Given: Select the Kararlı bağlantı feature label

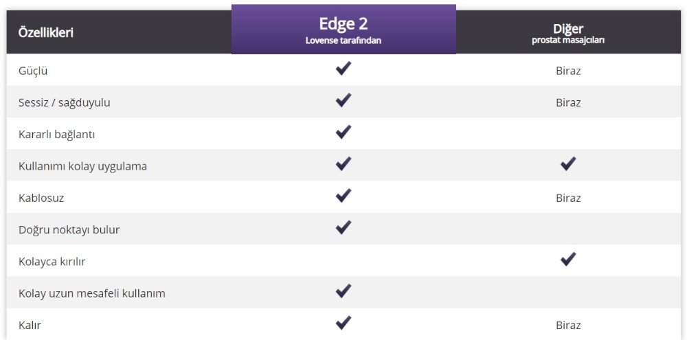Looking at the screenshot, I should (x=56, y=135).
